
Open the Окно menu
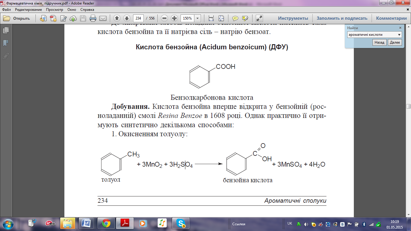[x=72, y=10]
